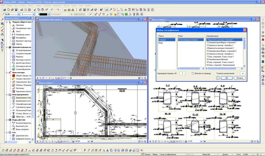The width and height of the screenshot is (265, 156).
Task: Click the Print icon on toolbar
Action: tap(22, 10)
